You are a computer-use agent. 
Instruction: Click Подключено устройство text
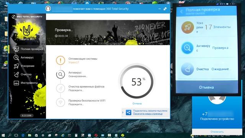pyautogui.click(x=217, y=119)
